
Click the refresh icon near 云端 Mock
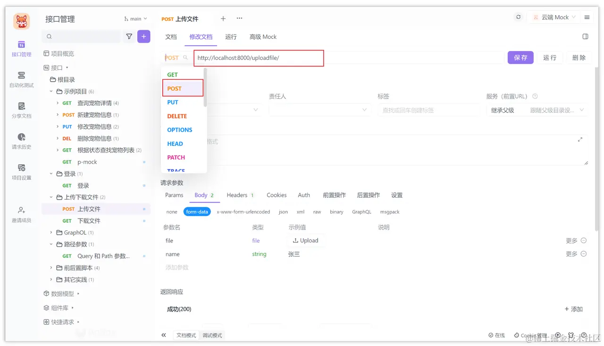click(x=518, y=17)
